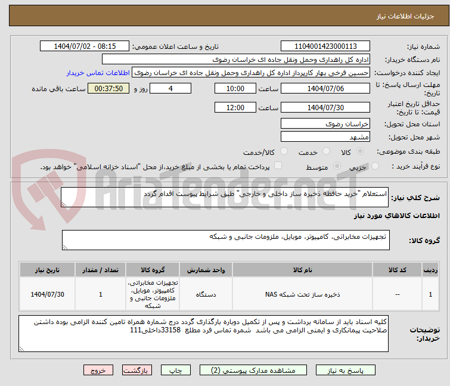
Task: Click the استان محل تحویل field خراسان رضوی
Action: [325, 123]
